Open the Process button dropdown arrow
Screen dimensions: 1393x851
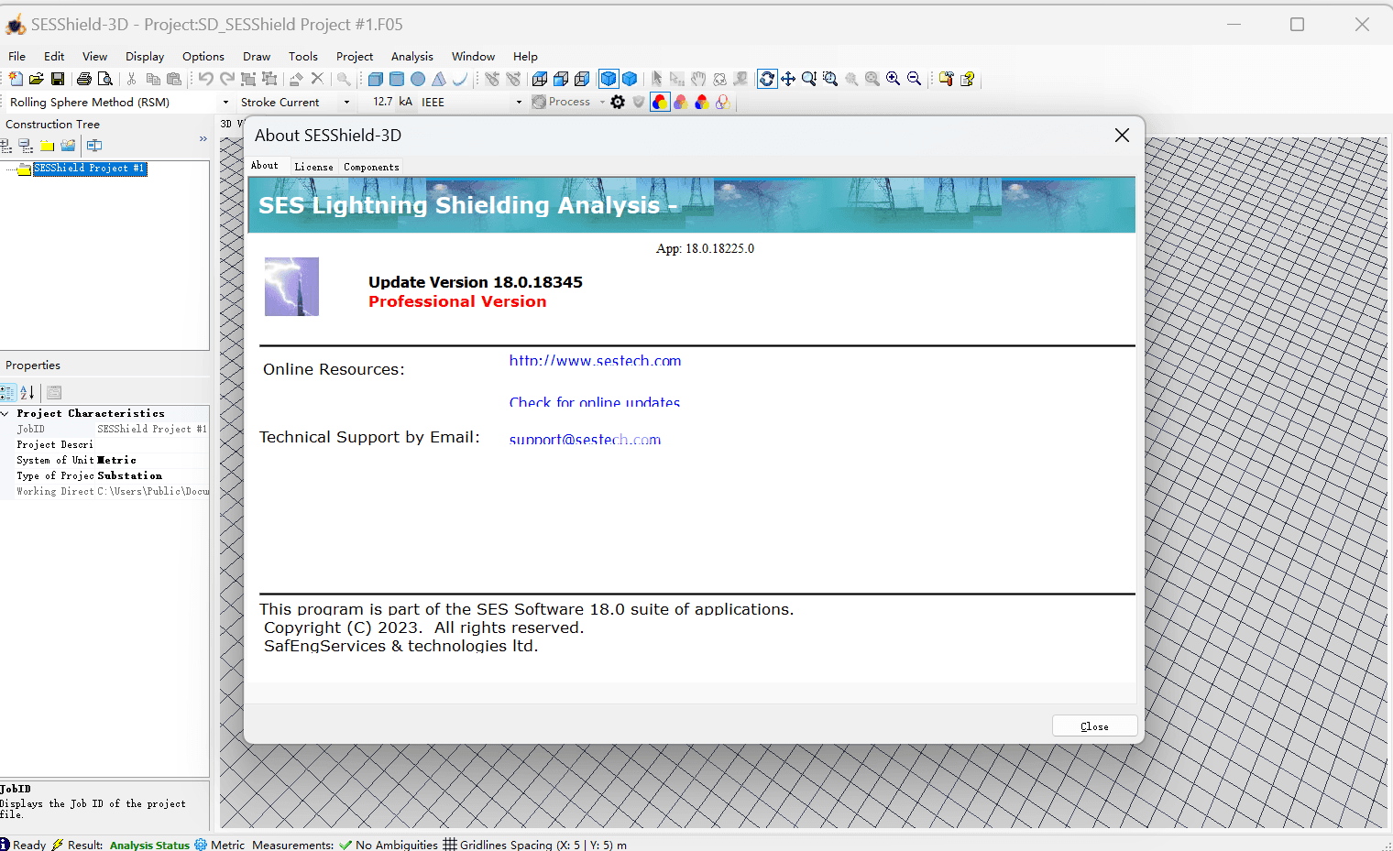click(602, 102)
